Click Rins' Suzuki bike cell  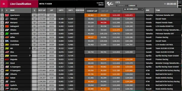[x=150, y=52]
